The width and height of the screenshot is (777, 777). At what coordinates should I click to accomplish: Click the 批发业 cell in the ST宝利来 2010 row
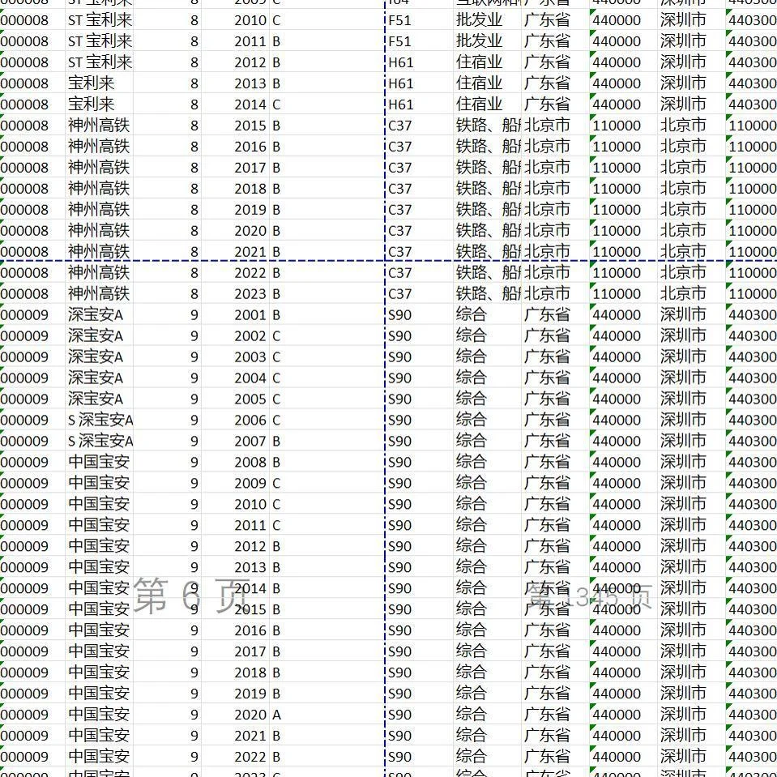tap(488, 20)
